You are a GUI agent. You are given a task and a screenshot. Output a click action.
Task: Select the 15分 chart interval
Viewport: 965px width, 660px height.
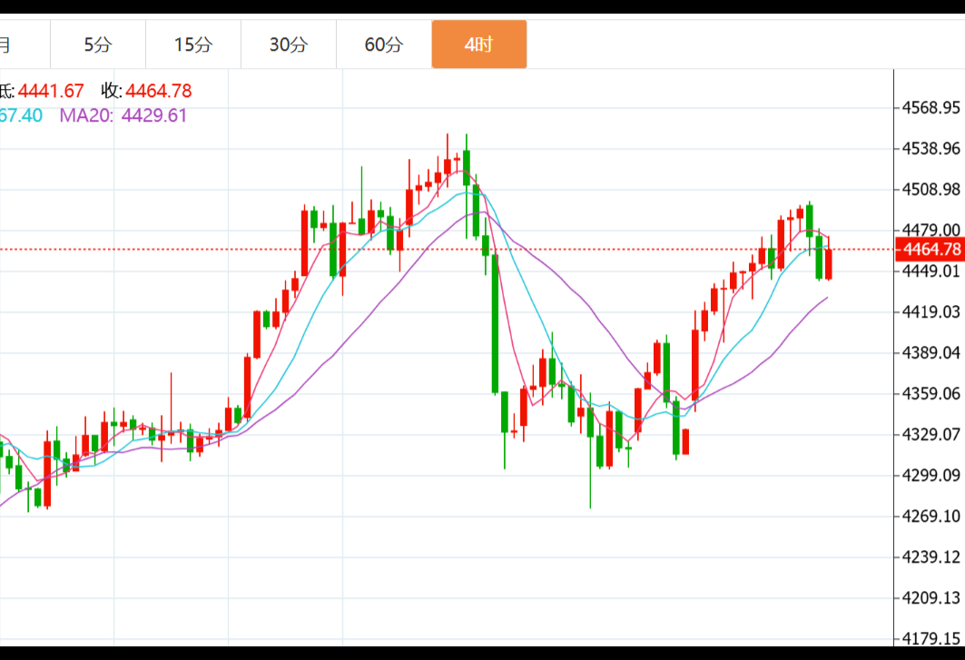point(192,44)
